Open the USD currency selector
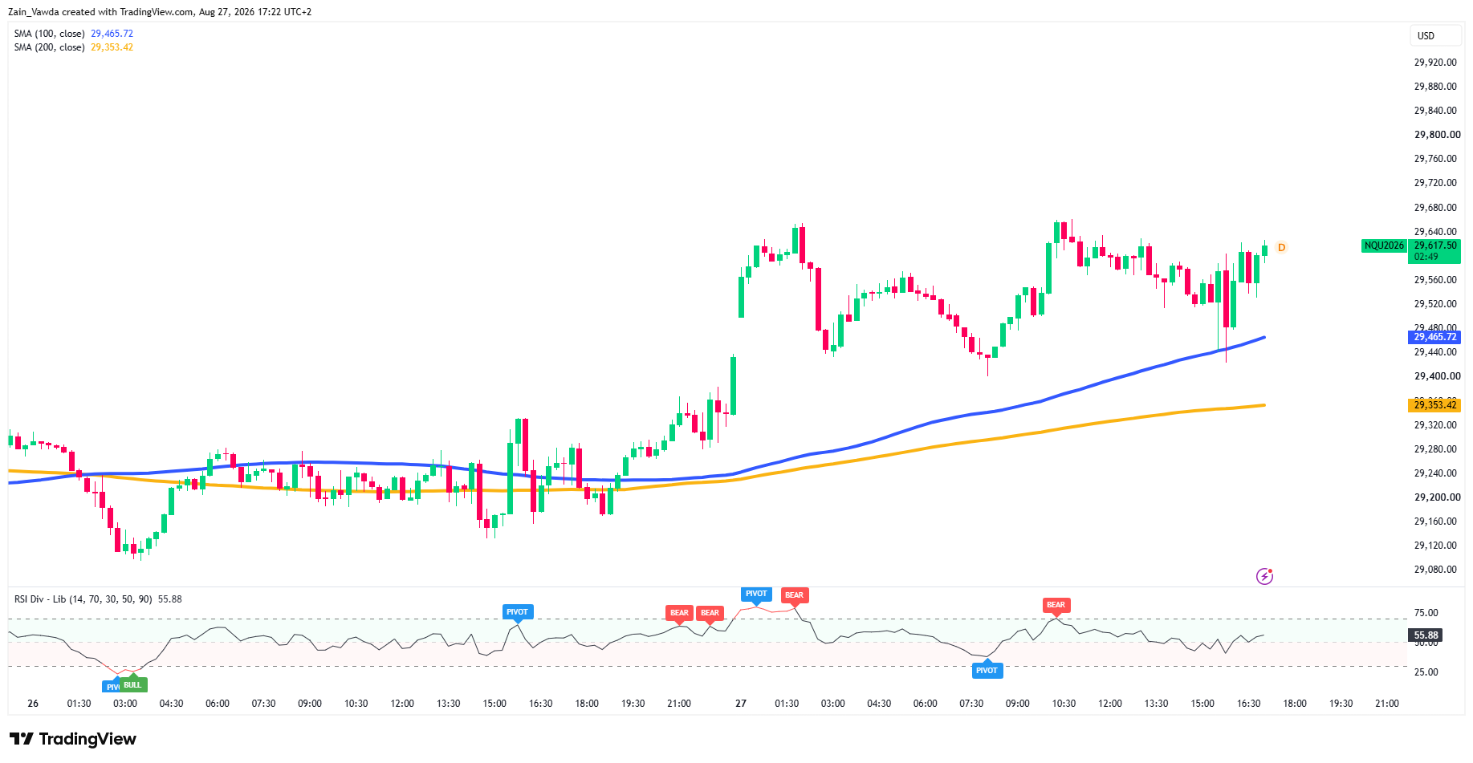Image resolution: width=1473 pixels, height=763 pixels. coord(1435,36)
